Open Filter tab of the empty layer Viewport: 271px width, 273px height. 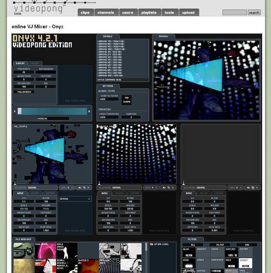pyautogui.click(x=204, y=193)
